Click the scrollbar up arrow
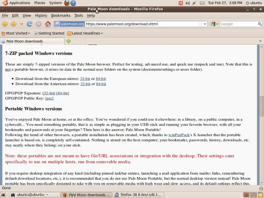The image size is (264, 198). [x=261, y=47]
